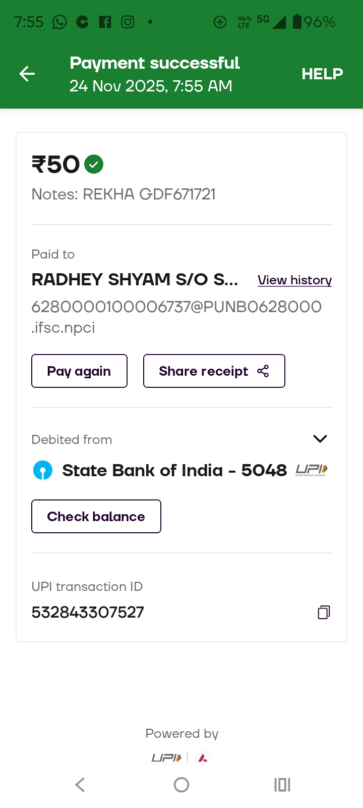Tap the green payment success checkmark
Viewport: 363px width, 808px height.
pos(94,164)
